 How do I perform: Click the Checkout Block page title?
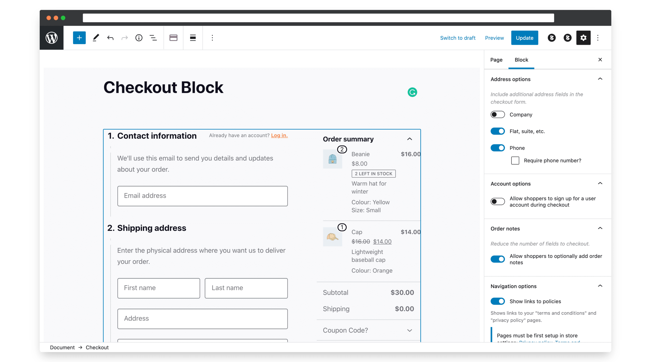[163, 87]
